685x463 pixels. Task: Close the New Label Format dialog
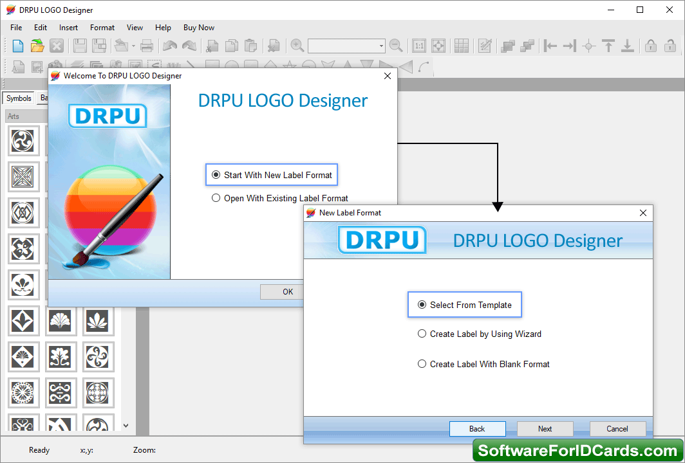(643, 213)
